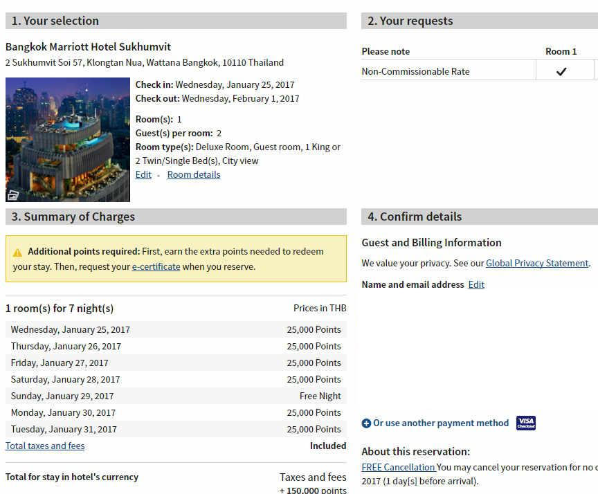Click the Bangkok Marriott hotel photo

coord(67,140)
